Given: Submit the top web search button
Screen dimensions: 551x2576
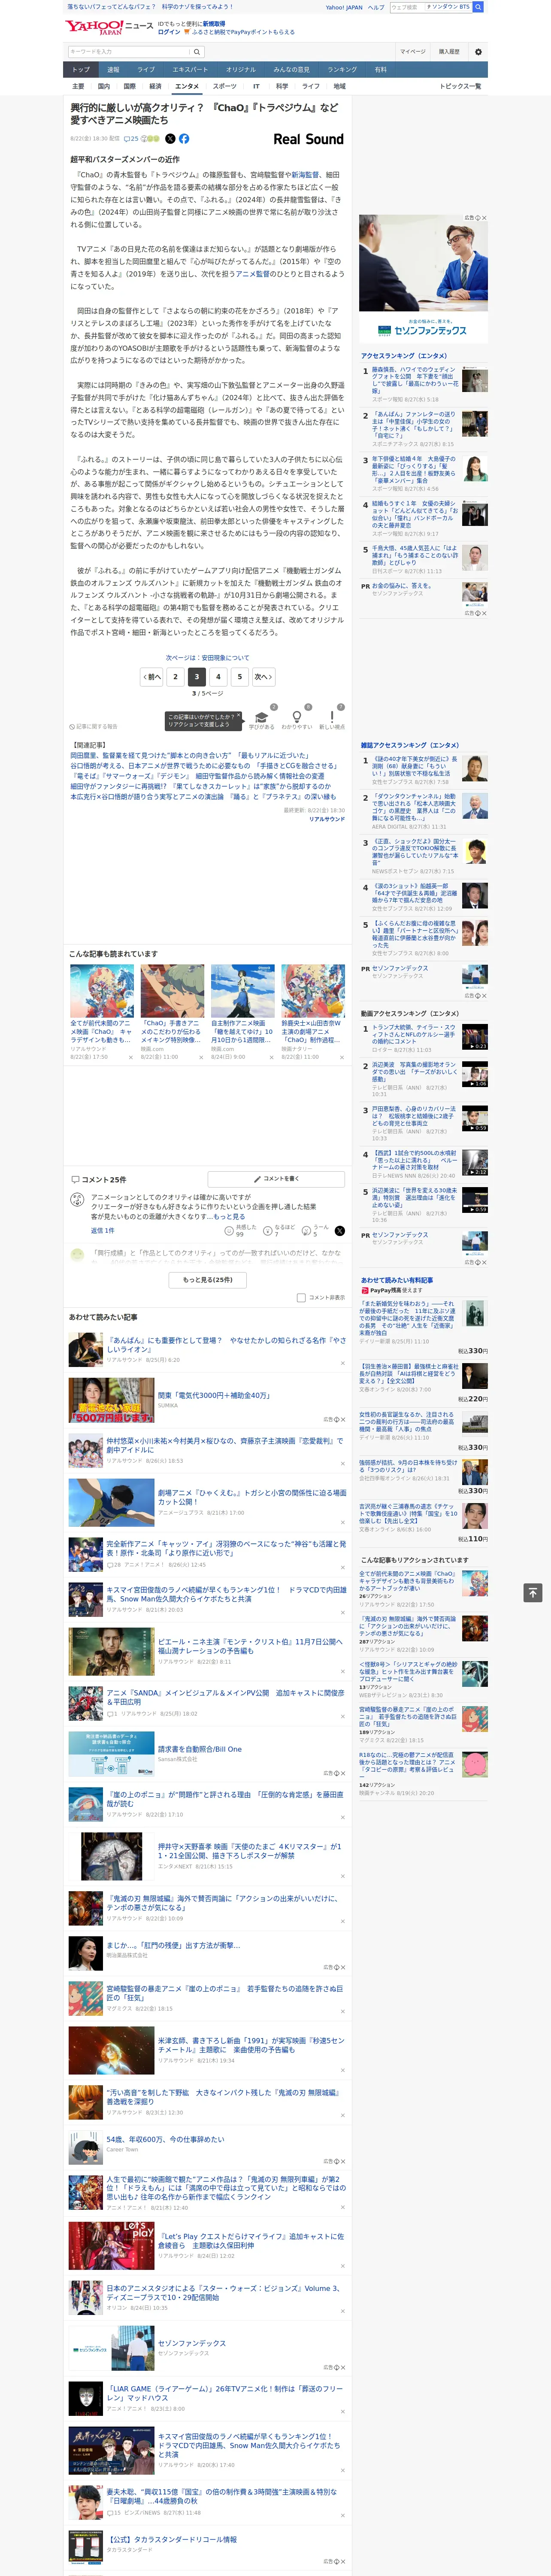Looking at the screenshot, I should [x=478, y=7].
